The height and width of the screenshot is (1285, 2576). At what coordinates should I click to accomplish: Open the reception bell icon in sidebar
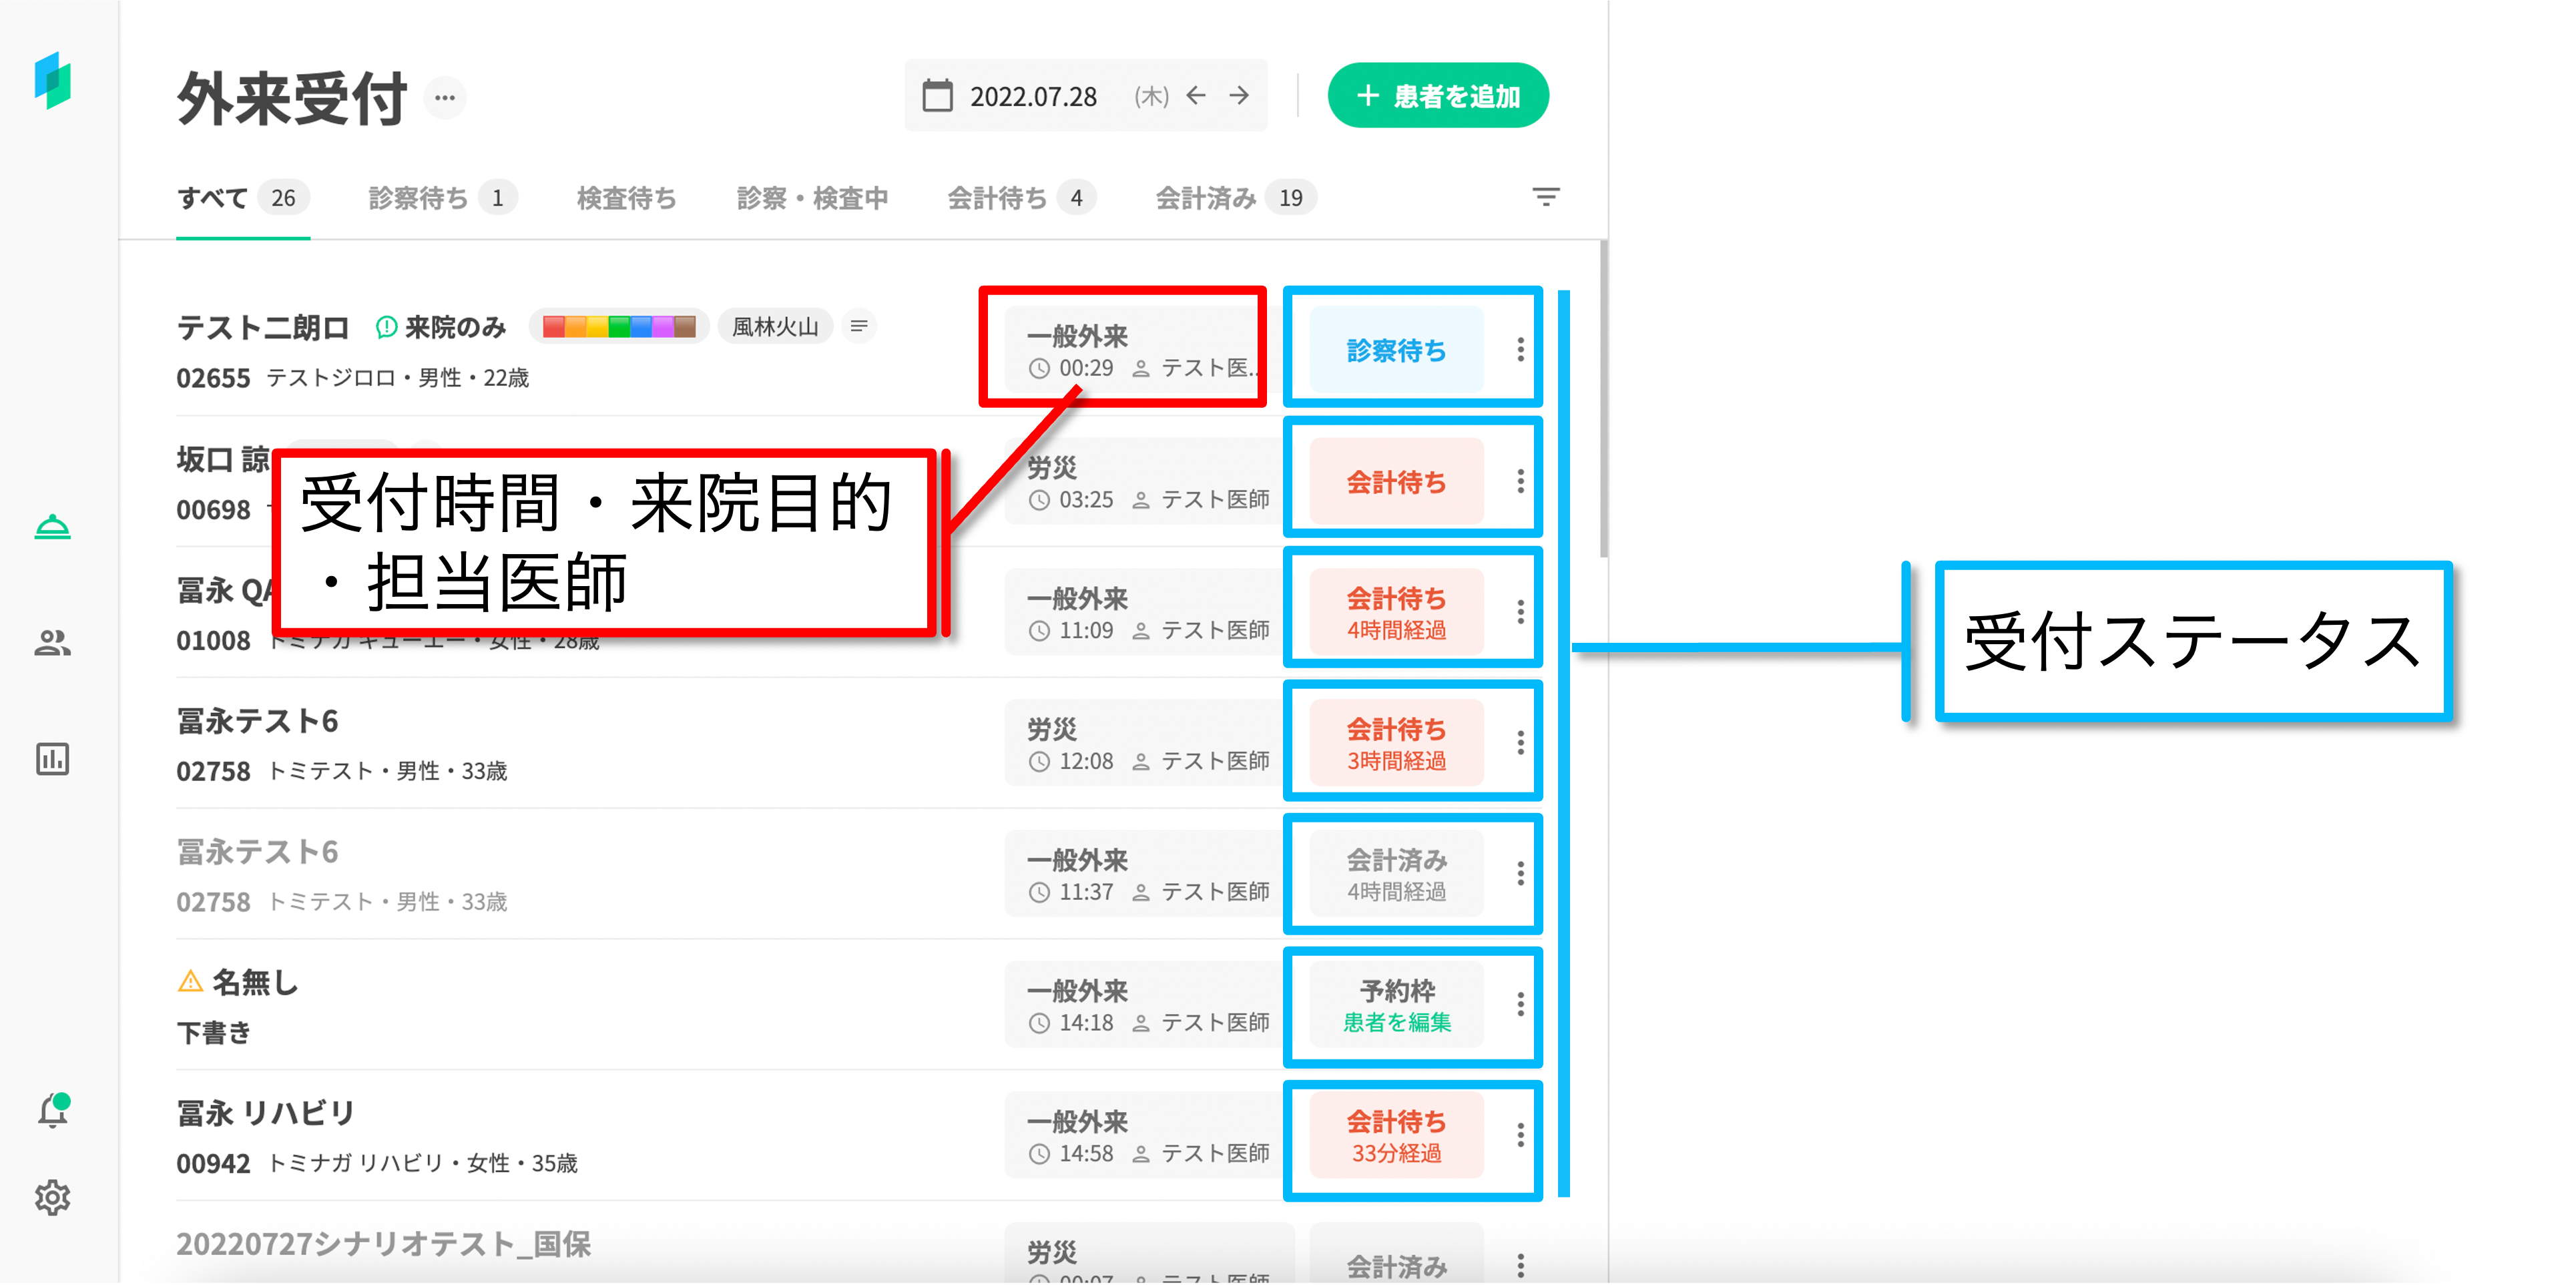tap(52, 527)
